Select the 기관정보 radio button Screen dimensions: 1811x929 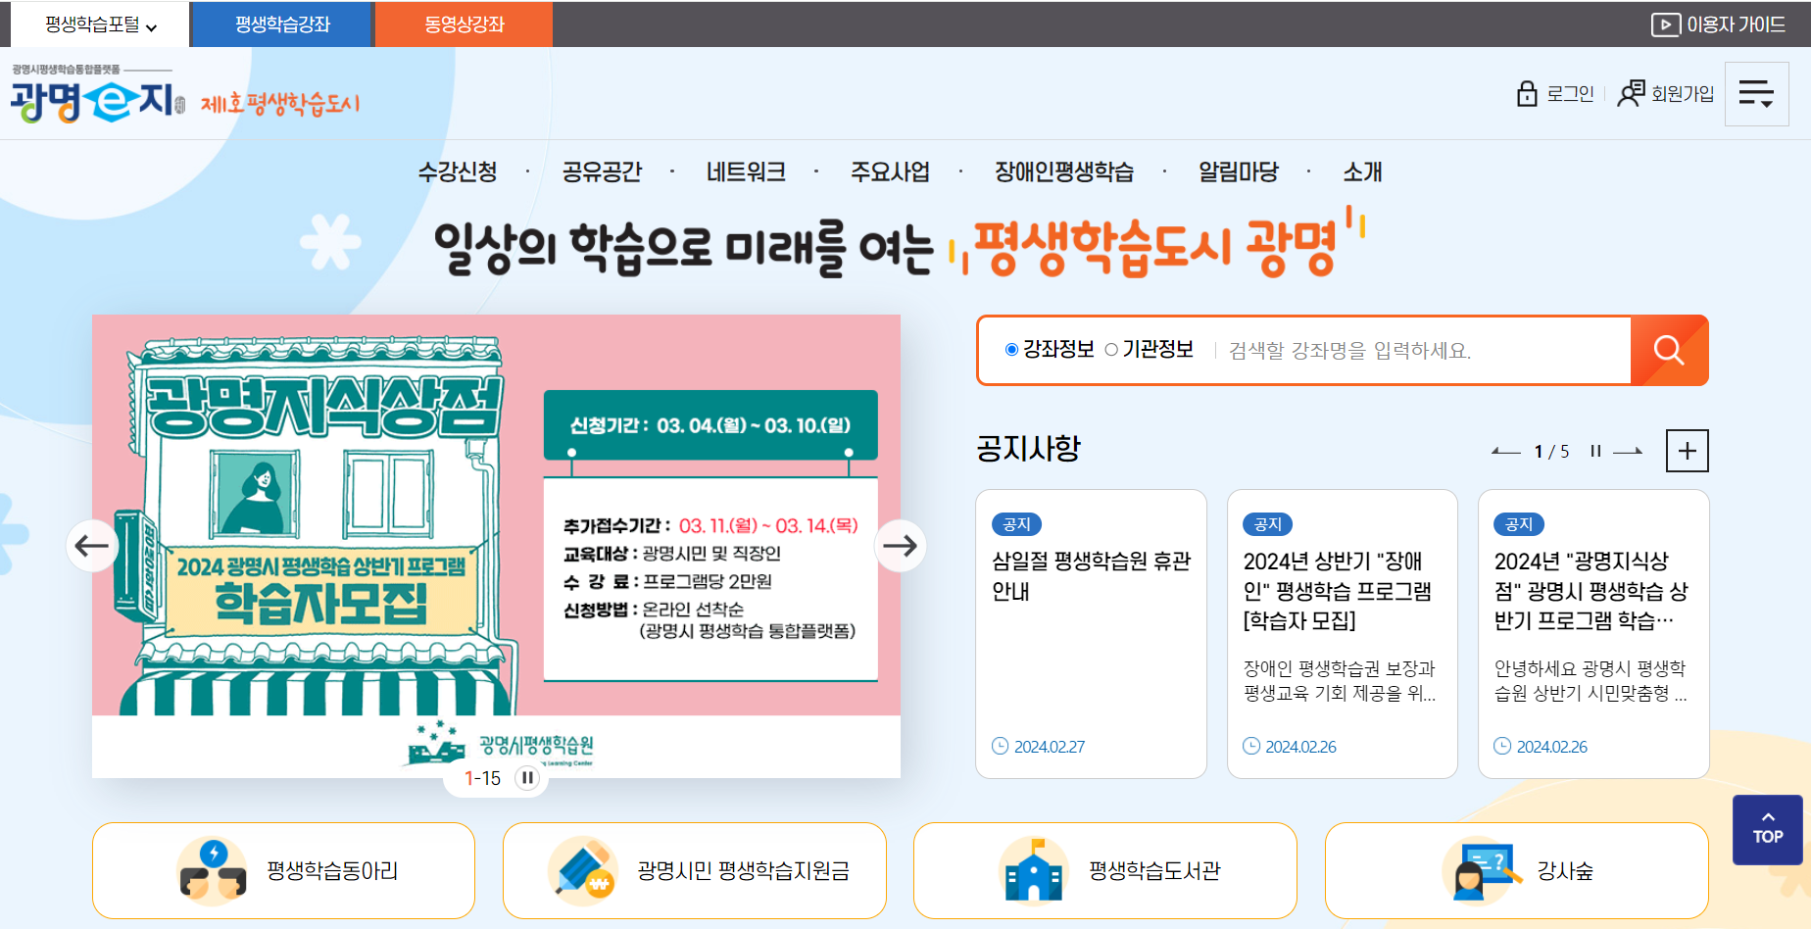tap(1111, 350)
